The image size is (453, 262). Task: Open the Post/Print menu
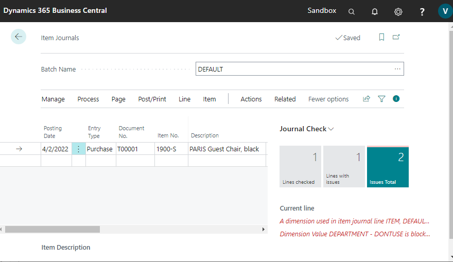[152, 99]
